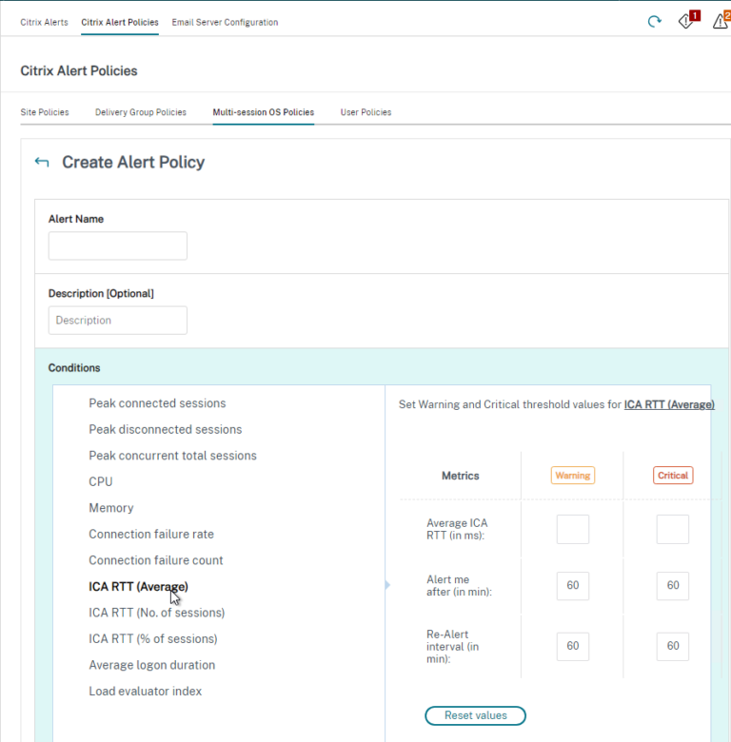This screenshot has height=742, width=731.
Task: Switch to the Citrix Alerts tab
Action: pyautogui.click(x=44, y=23)
